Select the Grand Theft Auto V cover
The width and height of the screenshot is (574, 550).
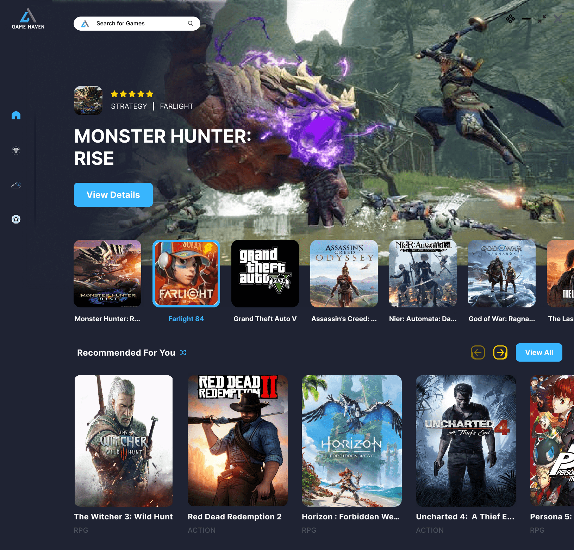point(265,274)
